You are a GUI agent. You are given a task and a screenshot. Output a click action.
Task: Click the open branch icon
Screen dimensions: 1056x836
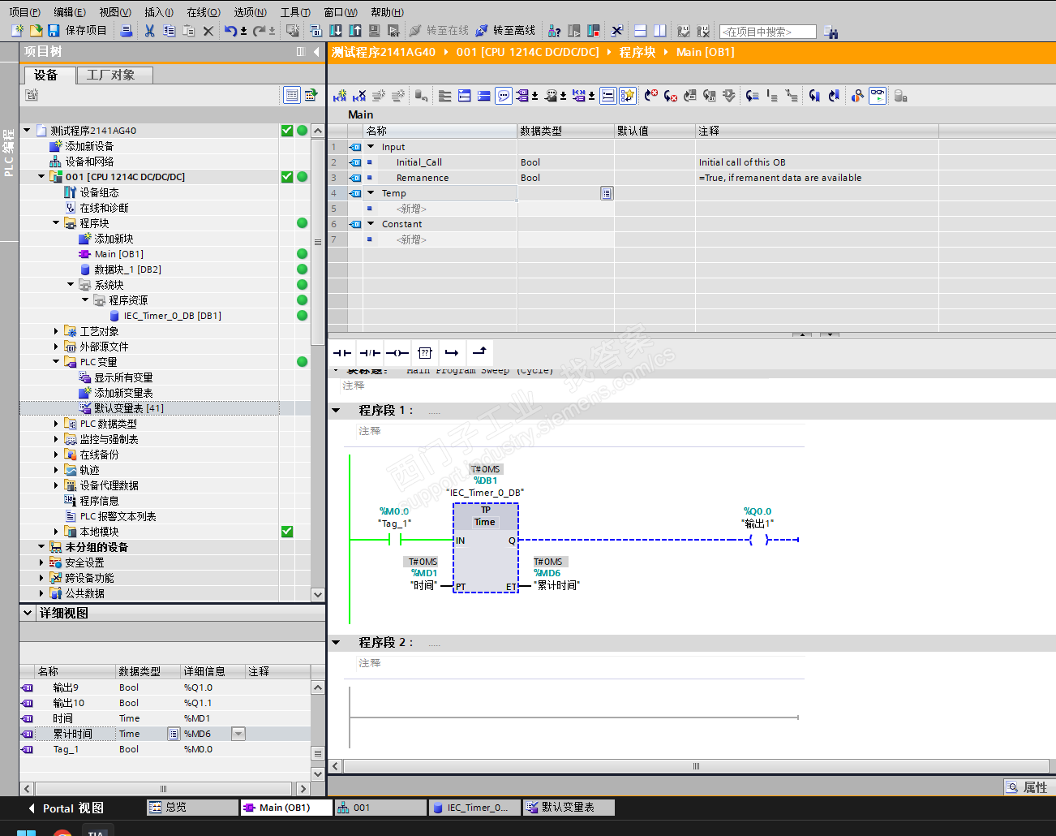pyautogui.click(x=452, y=353)
